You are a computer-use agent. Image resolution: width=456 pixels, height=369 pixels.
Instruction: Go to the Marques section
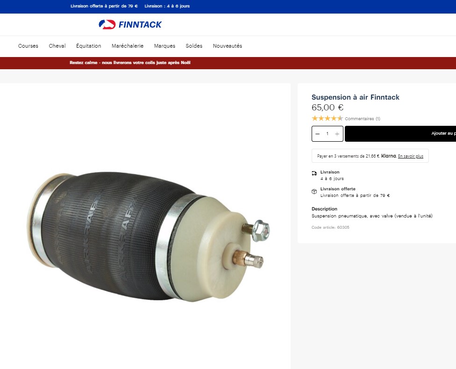click(164, 46)
